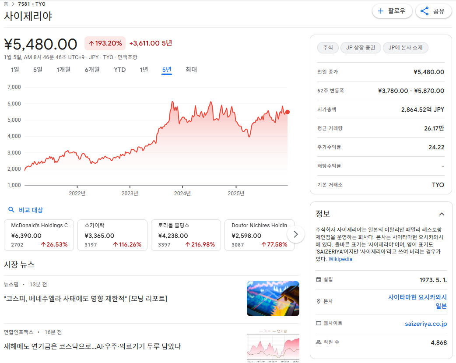Image resolution: width=456 pixels, height=363 pixels.
Task: Open the Wikipedia link in description
Action: (340, 259)
